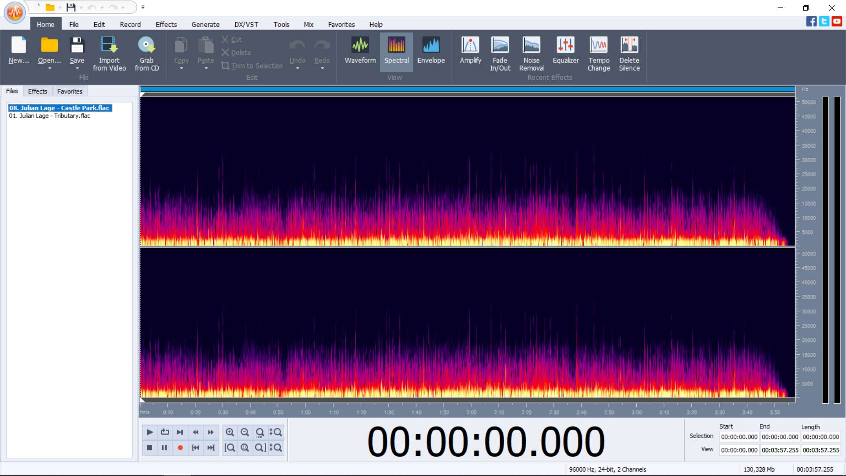This screenshot has width=846, height=476.
Task: Open the Tools ribbon tab
Action: pos(281,25)
